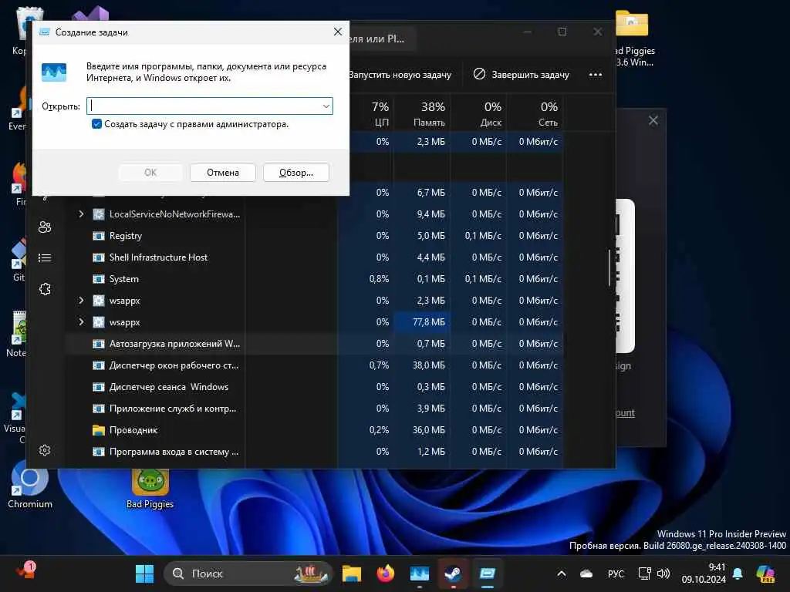The width and height of the screenshot is (790, 592).
Task: Select Приложение служб и контр... process
Action: pos(315,409)
